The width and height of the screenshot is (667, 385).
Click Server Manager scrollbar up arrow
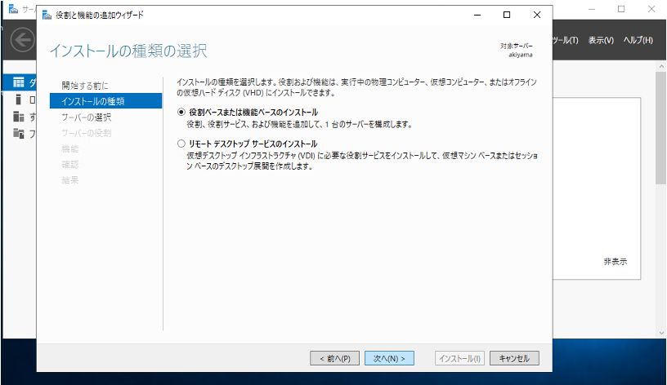[x=661, y=66]
